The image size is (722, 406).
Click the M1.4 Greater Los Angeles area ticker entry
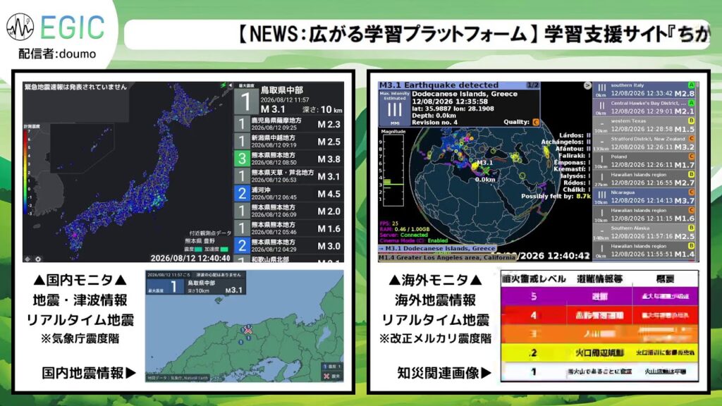pos(446,258)
